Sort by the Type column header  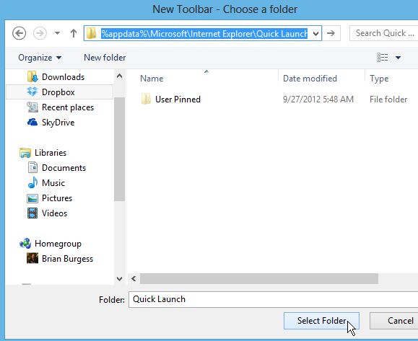(x=379, y=79)
